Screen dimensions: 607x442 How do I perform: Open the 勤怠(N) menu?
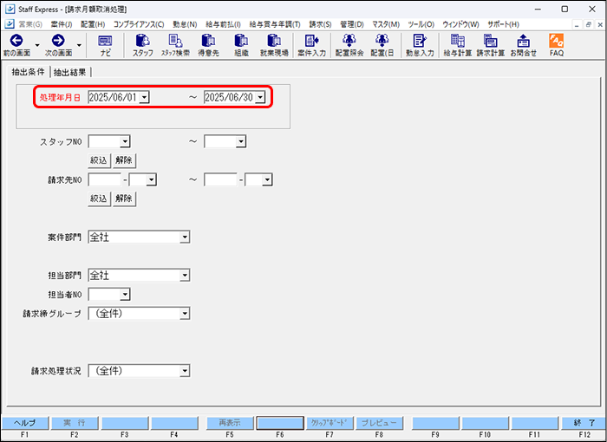185,24
